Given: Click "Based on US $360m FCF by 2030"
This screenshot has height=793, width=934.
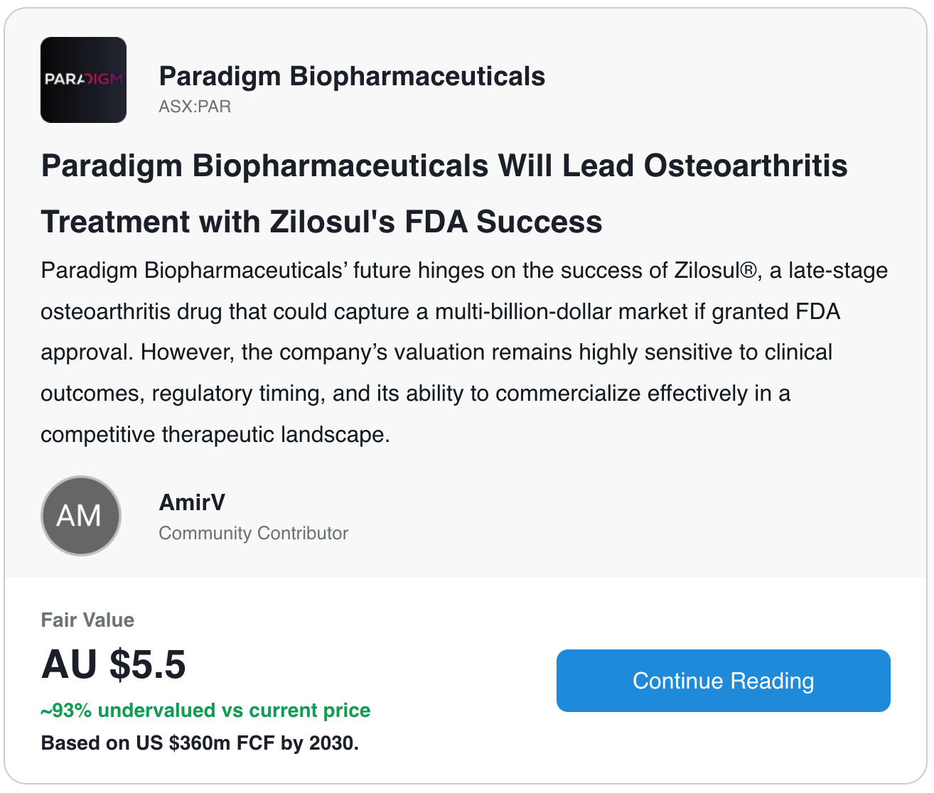Looking at the screenshot, I should pos(200,743).
